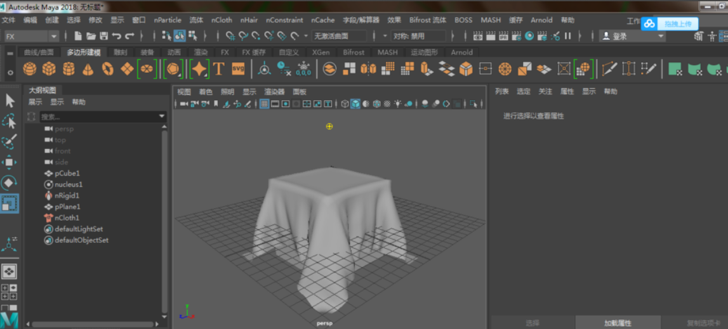728x329 pixels.
Task: Open the Arnold menu in menu bar
Action: pos(541,20)
